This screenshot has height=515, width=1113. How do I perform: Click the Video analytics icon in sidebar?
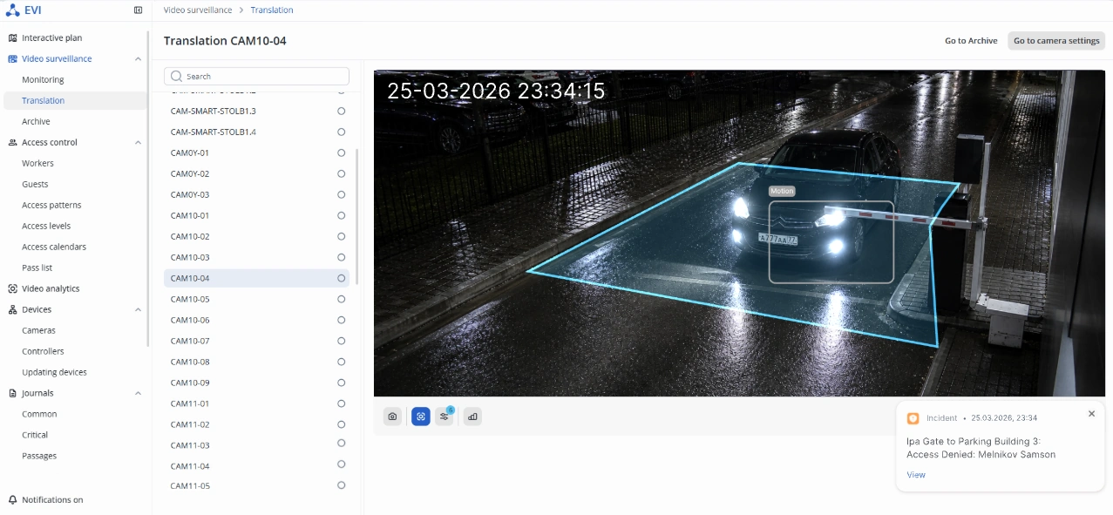12,288
